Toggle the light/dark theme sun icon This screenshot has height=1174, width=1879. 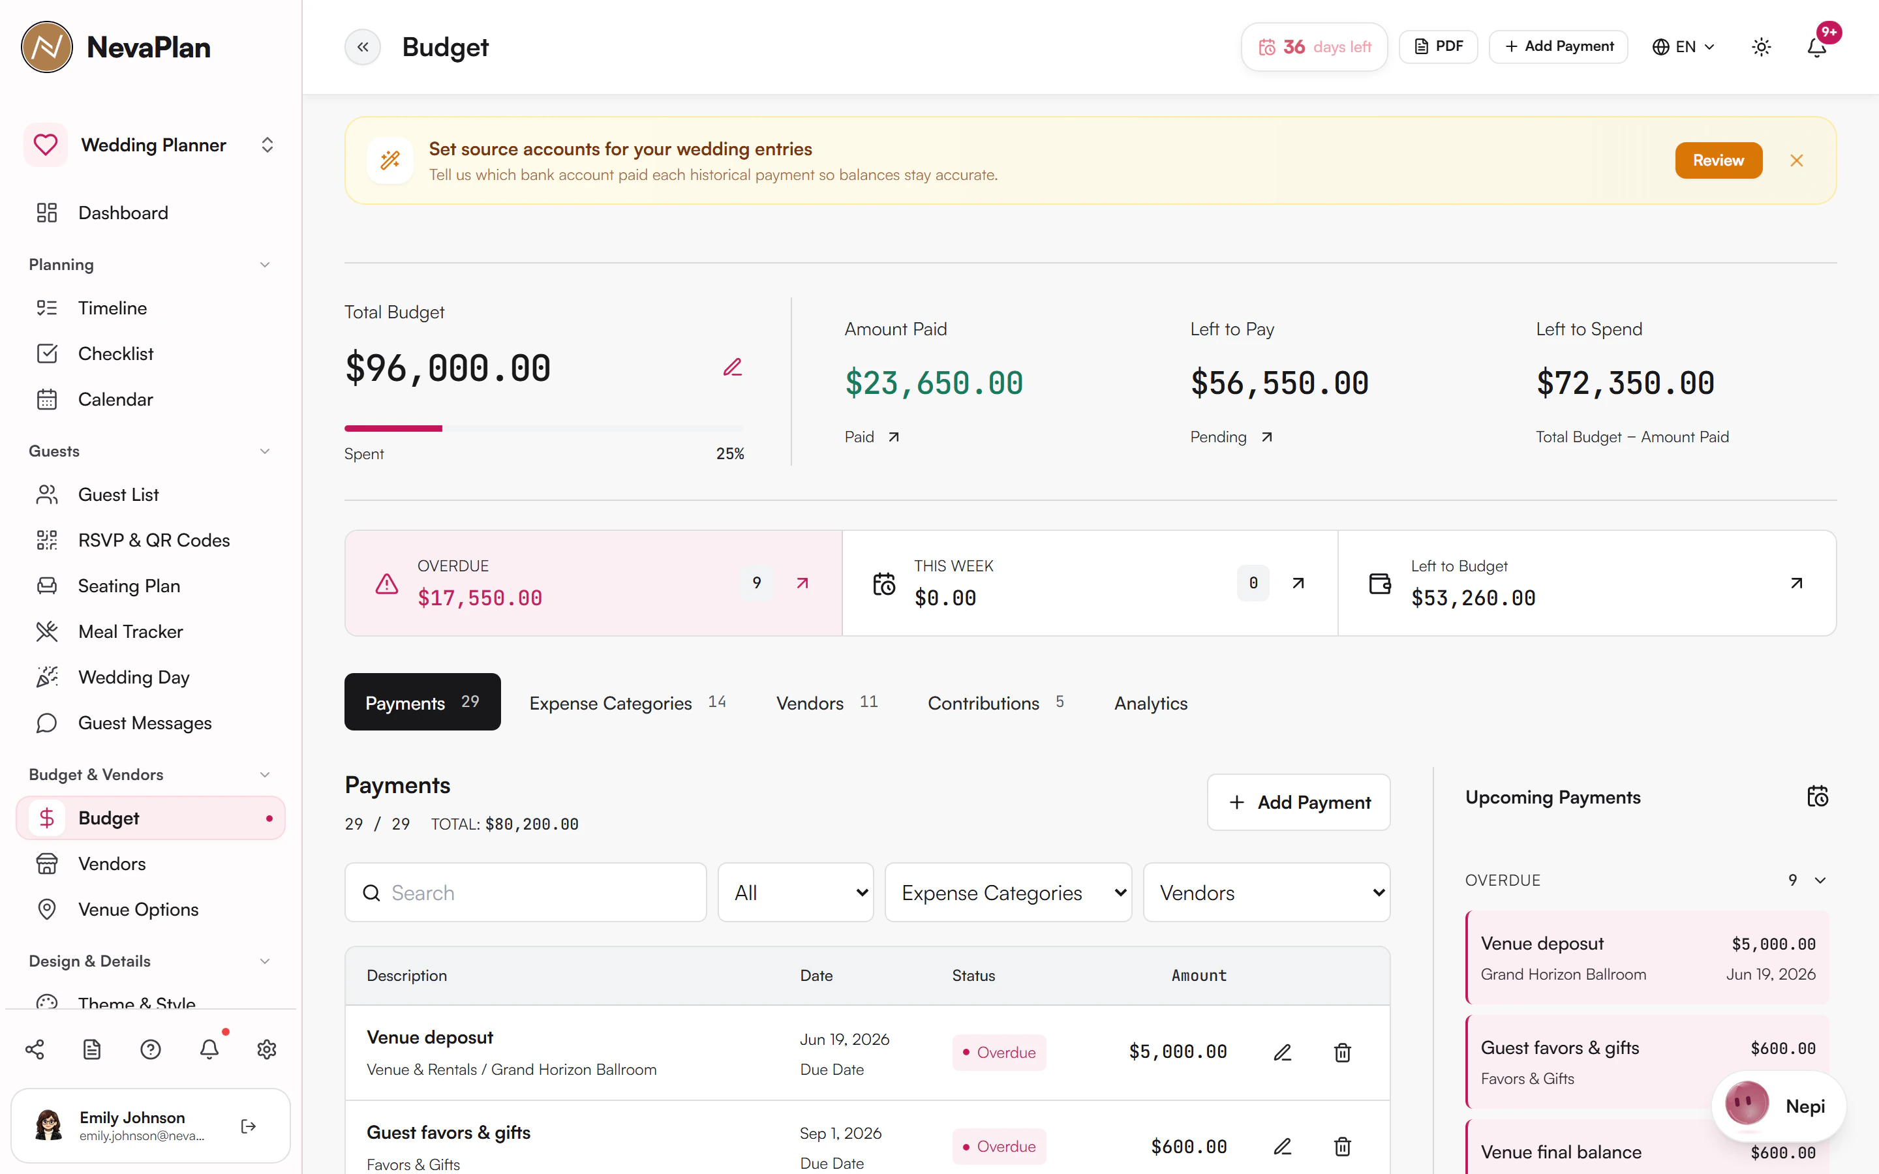[1761, 46]
